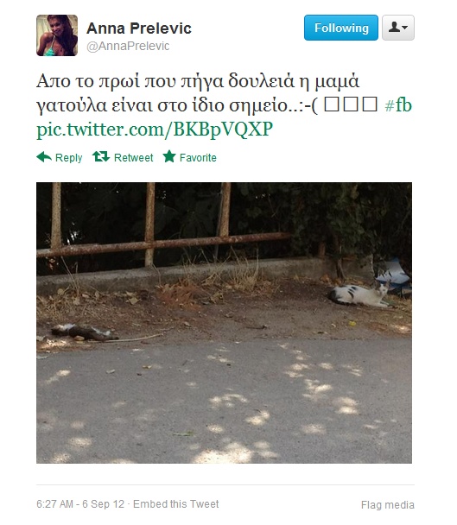Open the Anna Prelevic display name
This screenshot has width=457, height=525.
tap(139, 28)
